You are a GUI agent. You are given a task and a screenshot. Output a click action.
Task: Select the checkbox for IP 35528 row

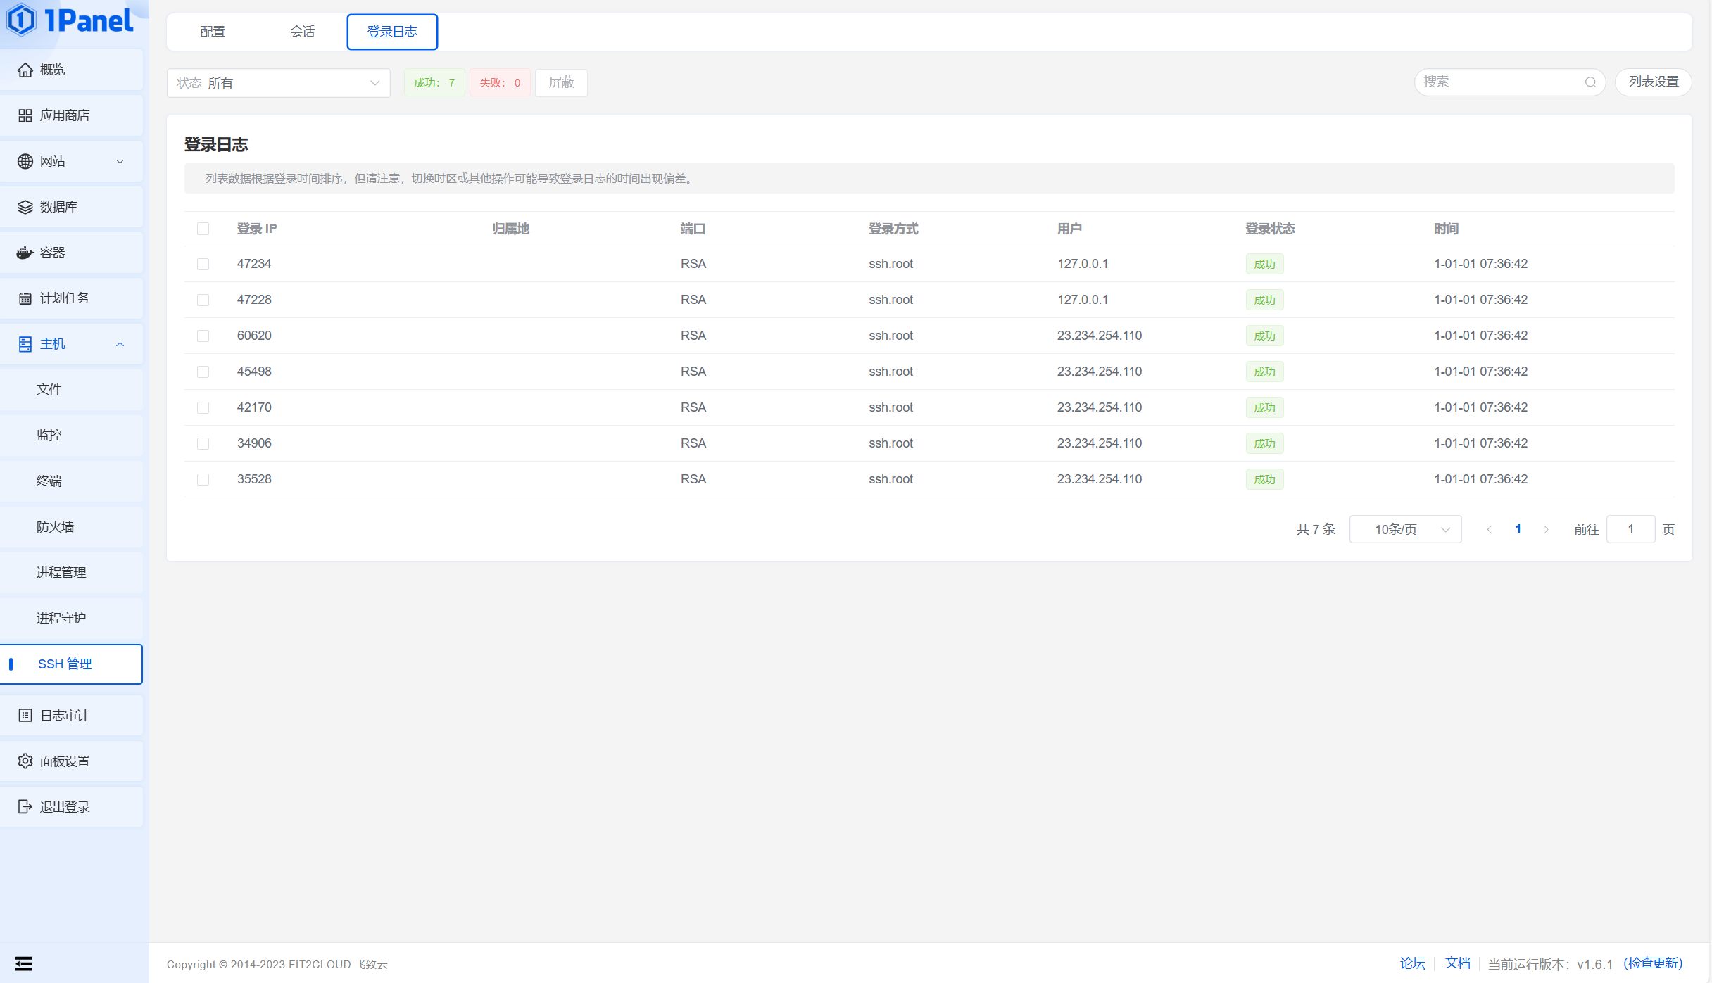coord(203,479)
